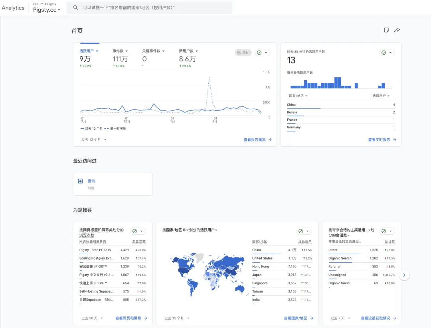This screenshot has width=431, height=328.
Task: Open 事件数 metric dropdown
Action: click(x=120, y=51)
